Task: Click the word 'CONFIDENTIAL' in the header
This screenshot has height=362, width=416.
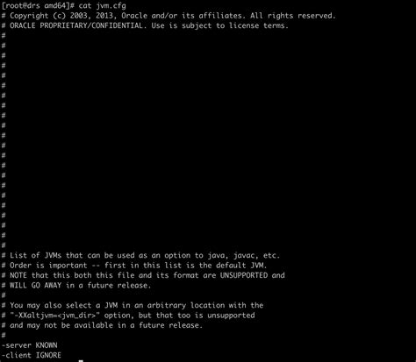Action: point(117,25)
